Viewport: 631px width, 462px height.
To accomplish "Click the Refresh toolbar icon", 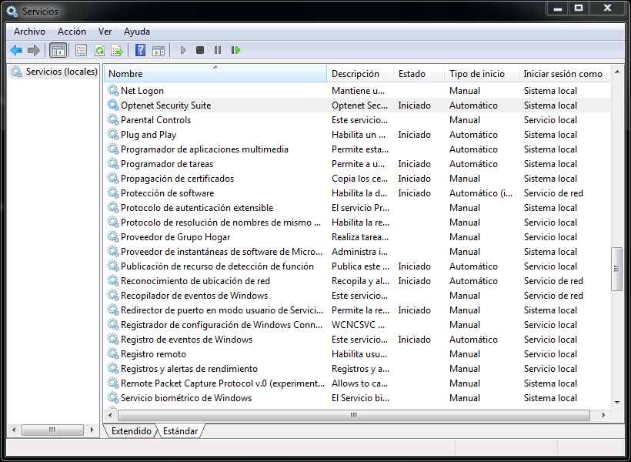I will click(99, 50).
